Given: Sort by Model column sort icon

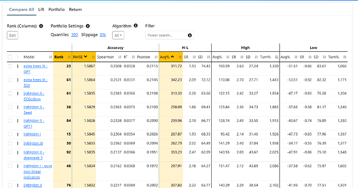Looking at the screenshot, I should tap(50, 57).
